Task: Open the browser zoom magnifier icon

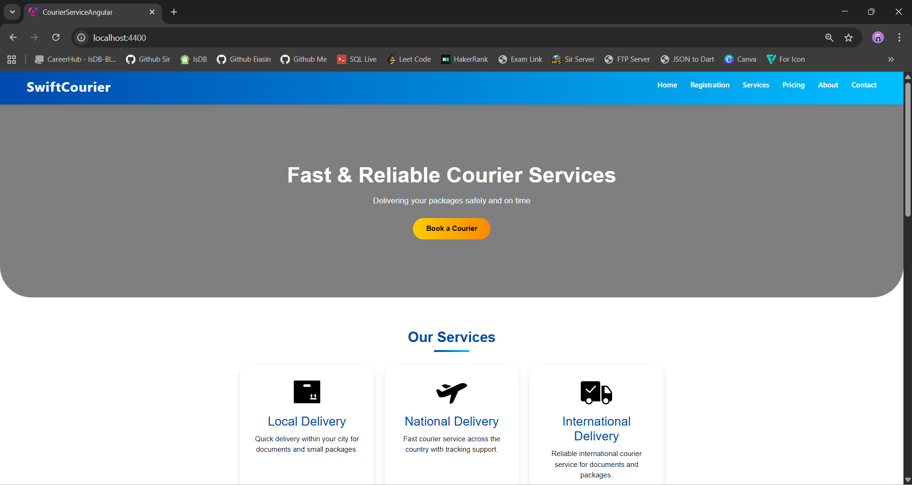Action: [x=829, y=38]
